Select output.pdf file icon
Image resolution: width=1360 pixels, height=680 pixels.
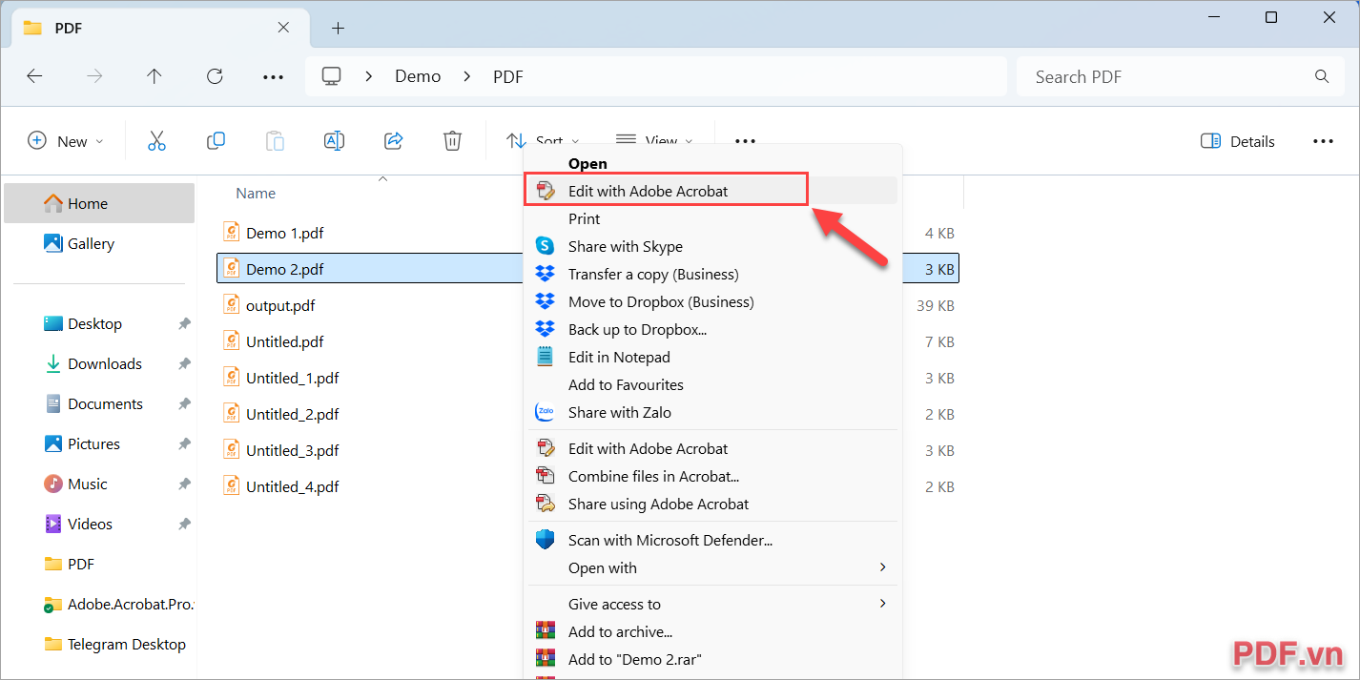(x=232, y=305)
